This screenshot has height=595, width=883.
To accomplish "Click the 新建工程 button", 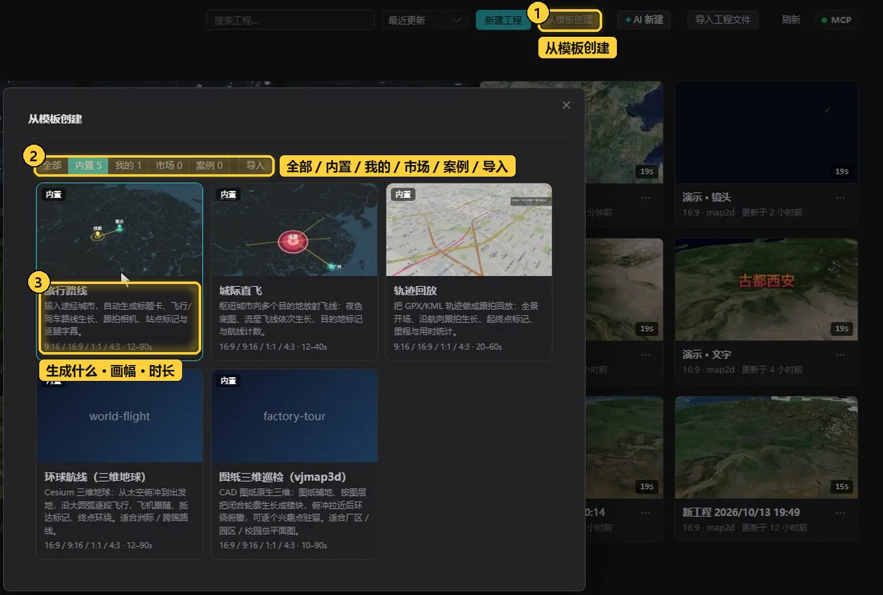I will (503, 20).
